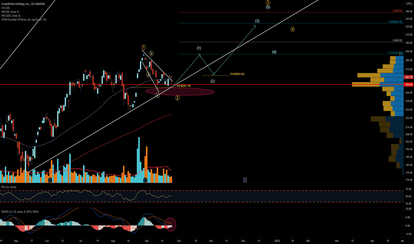Select the (1) projected wave label
414x244 pixels.
click(x=199, y=48)
